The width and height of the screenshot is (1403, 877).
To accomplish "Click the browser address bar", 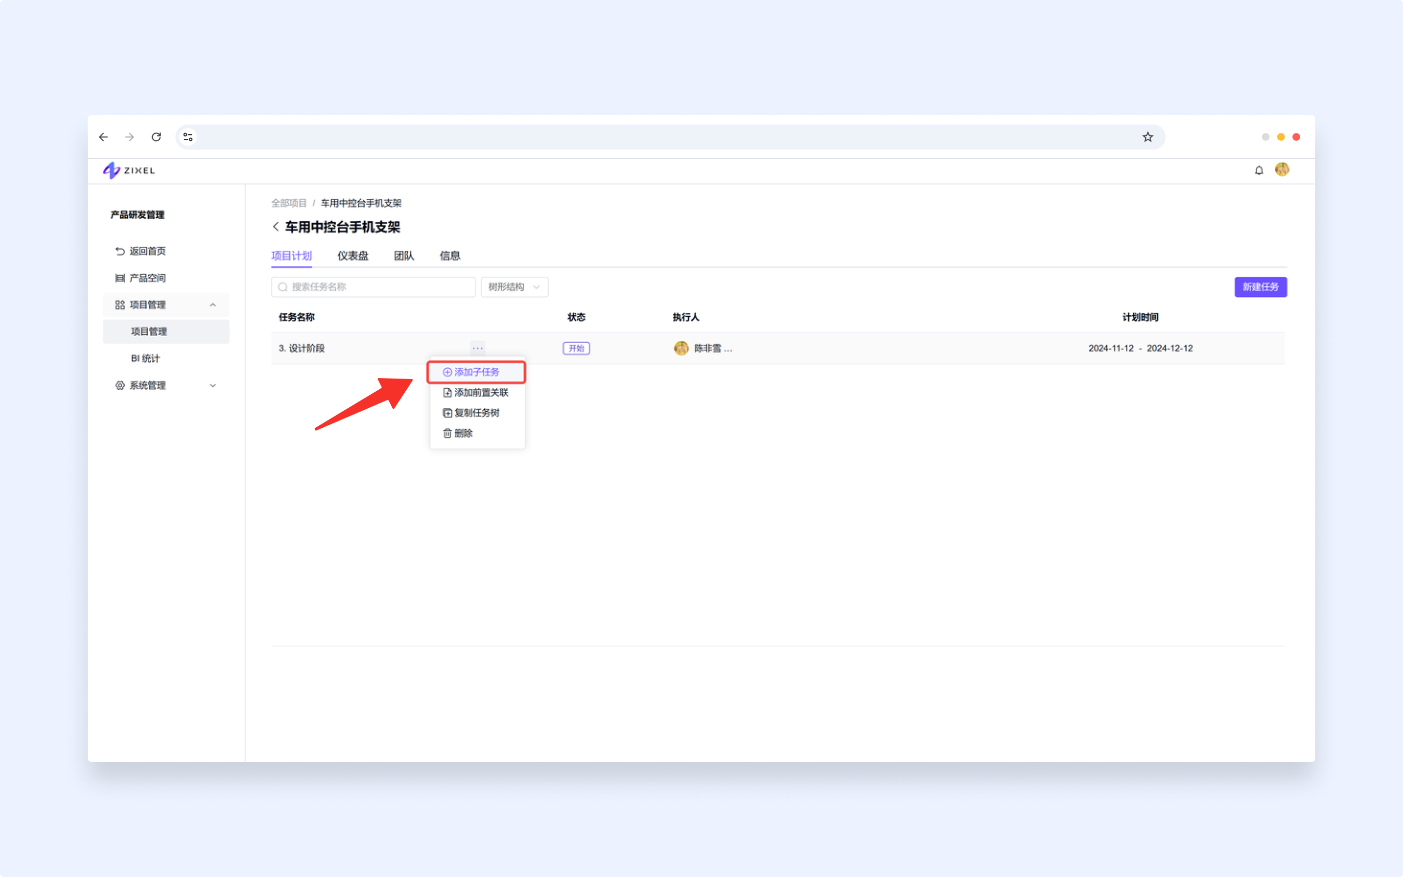I will tap(670, 137).
